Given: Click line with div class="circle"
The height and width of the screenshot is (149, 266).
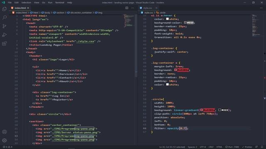Looking at the screenshot, I should tap(50, 114).
